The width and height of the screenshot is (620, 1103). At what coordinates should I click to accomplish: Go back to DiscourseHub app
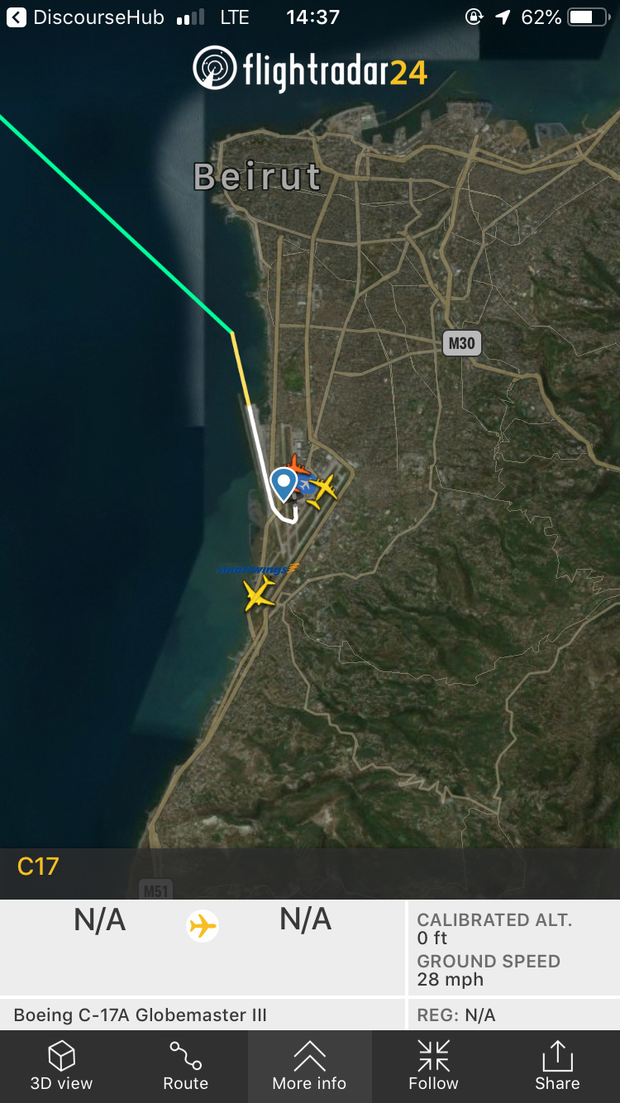pos(85,17)
